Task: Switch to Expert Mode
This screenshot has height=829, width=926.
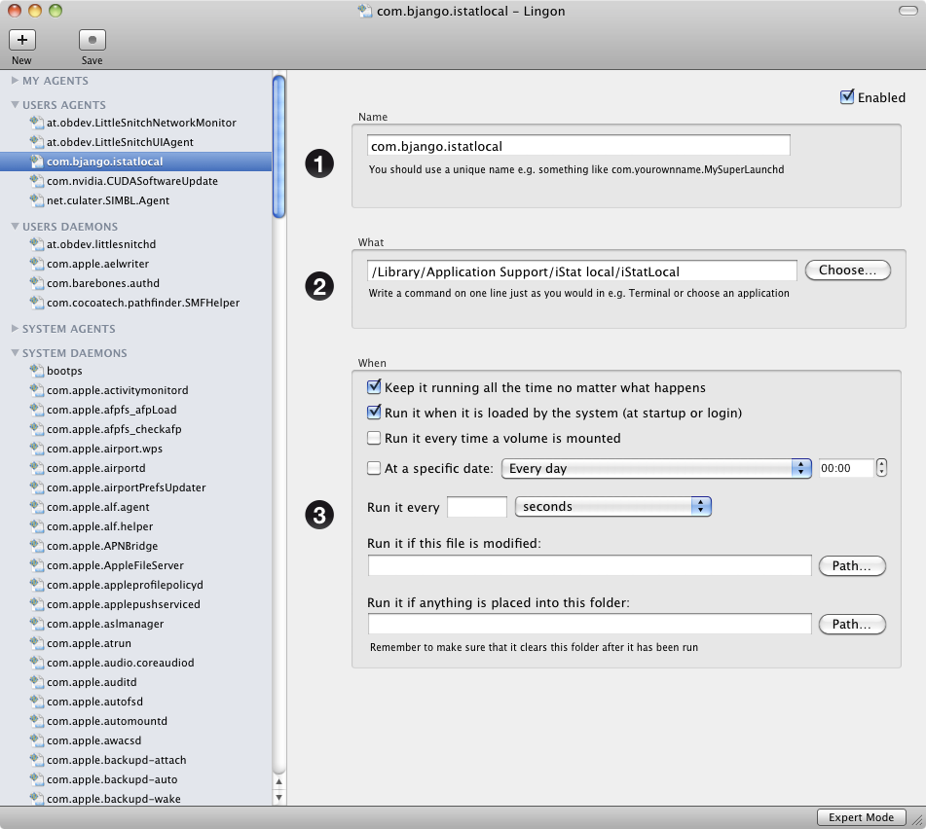Action: pos(861,817)
